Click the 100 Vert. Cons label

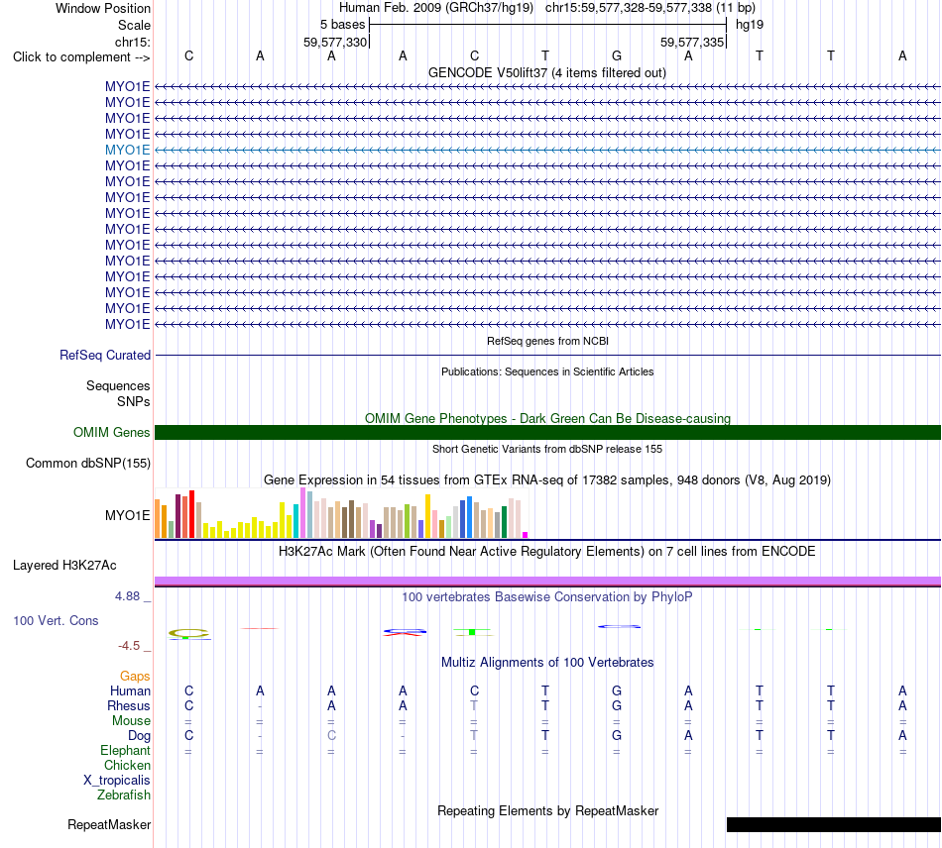point(56,620)
